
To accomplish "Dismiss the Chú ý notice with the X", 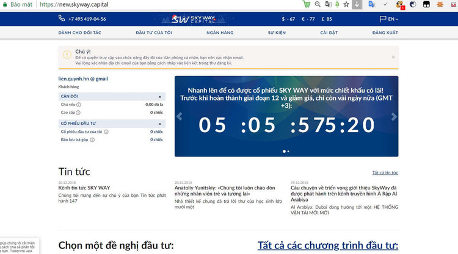I will tap(393, 57).
